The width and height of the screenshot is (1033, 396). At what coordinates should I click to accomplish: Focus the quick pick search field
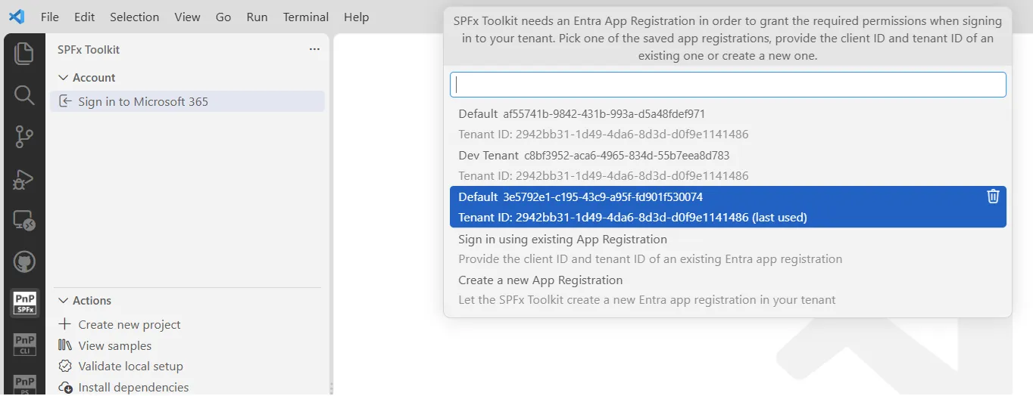pos(728,85)
